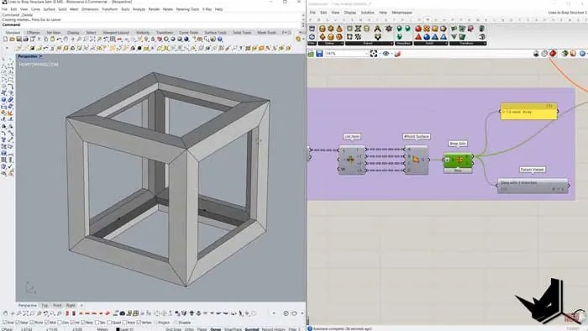
Task: Click the red shaded preview icon in Grasshopper
Action: click(553, 54)
